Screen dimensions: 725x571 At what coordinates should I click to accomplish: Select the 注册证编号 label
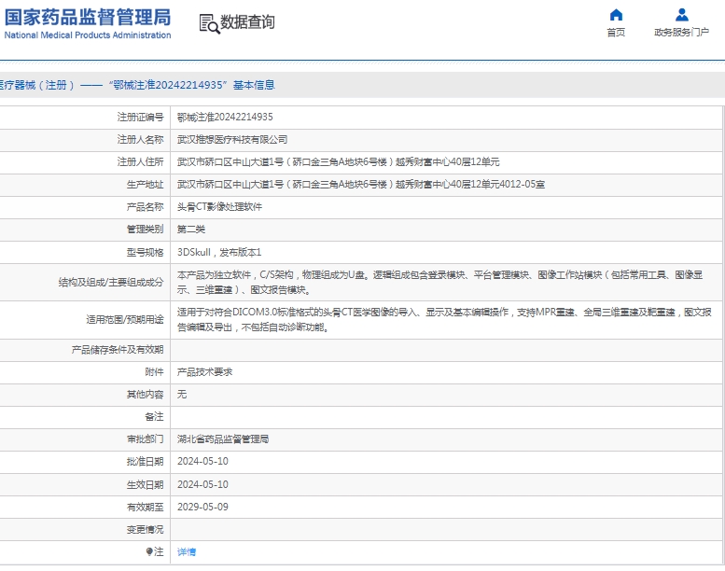tap(140, 117)
